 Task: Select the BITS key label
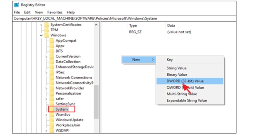pyautogui.click(x=59, y=51)
